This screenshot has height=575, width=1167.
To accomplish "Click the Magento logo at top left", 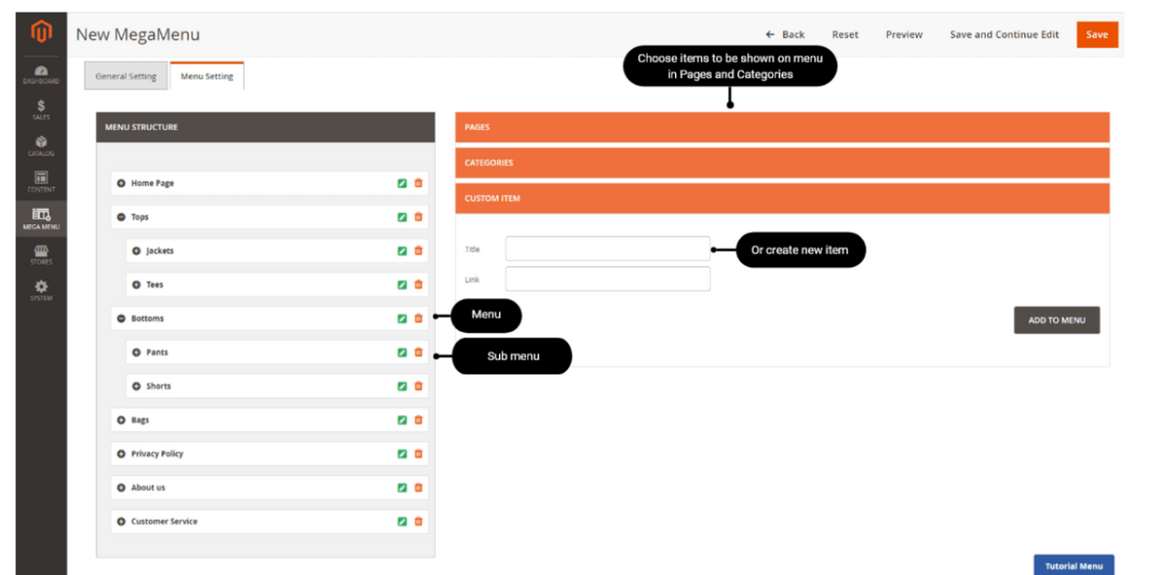I will [41, 29].
